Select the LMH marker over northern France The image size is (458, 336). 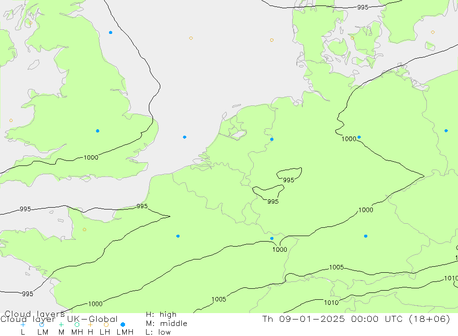pos(178,236)
